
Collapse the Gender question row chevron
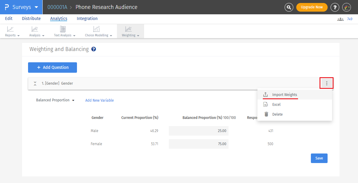click(35, 83)
